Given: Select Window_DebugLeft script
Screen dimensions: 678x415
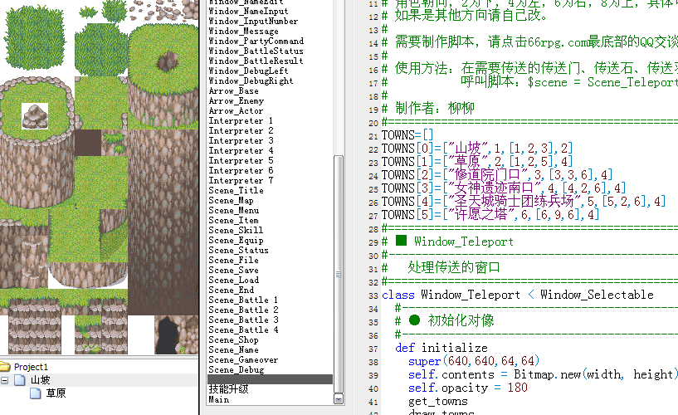Looking at the screenshot, I should [248, 71].
